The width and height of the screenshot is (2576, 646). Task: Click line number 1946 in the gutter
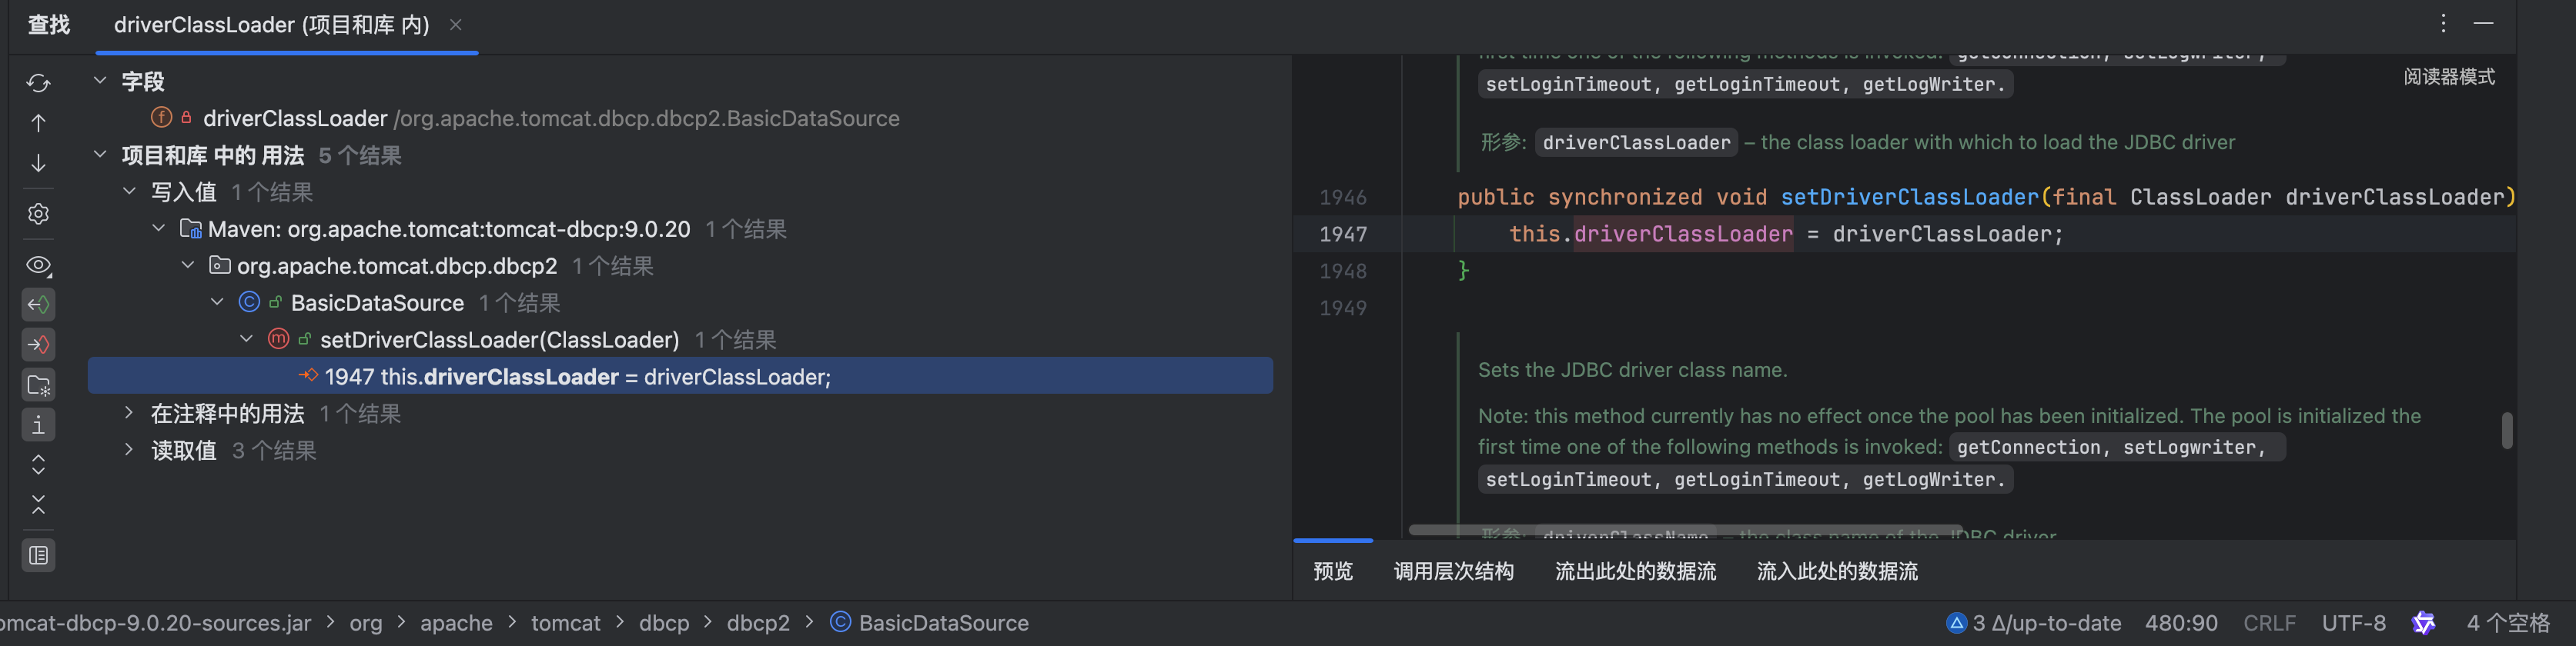tap(1343, 197)
